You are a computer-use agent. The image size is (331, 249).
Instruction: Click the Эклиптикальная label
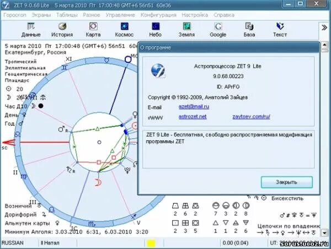click(x=25, y=68)
